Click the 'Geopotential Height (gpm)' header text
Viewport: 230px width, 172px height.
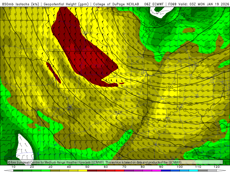click(x=66, y=4)
